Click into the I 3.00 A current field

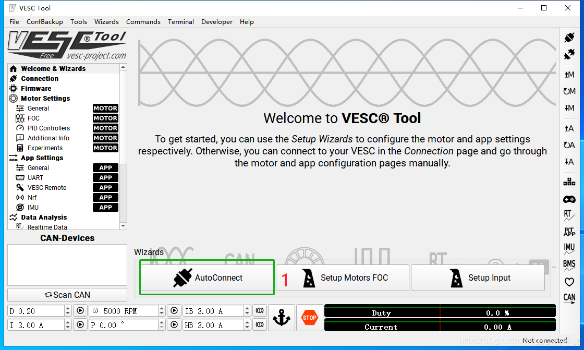coord(36,325)
